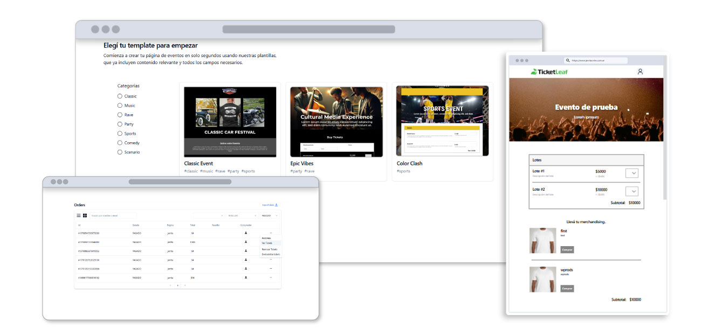
Task: Click the 'Comprador' column header in Orders
Action: [246, 225]
